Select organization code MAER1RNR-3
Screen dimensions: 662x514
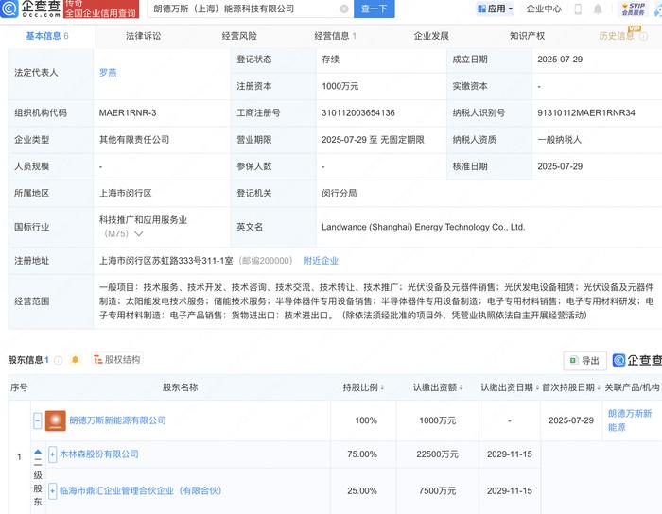[x=128, y=113]
